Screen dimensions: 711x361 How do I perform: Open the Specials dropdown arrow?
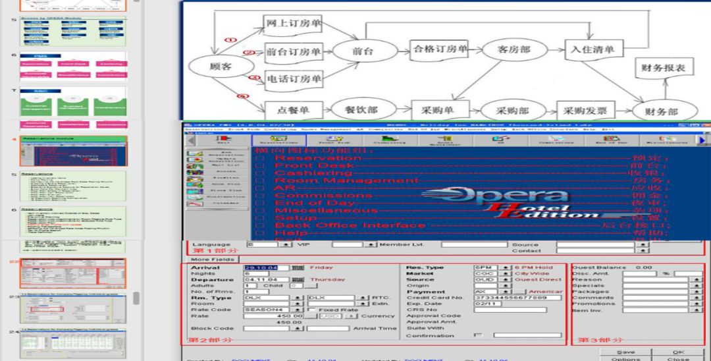point(696,286)
